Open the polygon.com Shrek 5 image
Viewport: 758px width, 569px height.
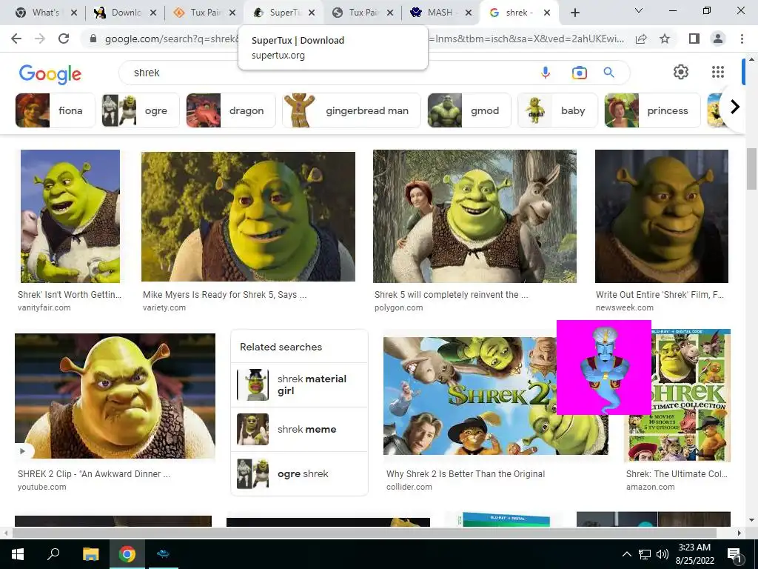474,216
